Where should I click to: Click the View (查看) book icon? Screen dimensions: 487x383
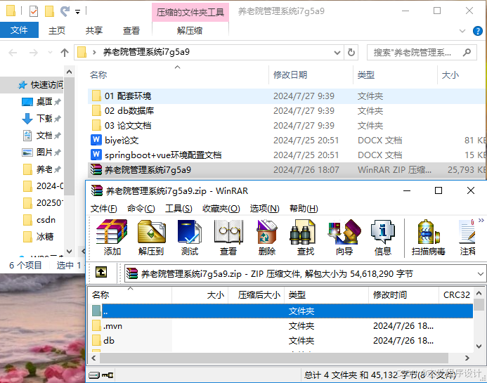tap(228, 238)
